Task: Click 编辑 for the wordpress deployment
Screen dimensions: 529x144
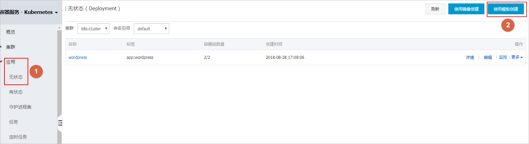Action: [x=488, y=57]
